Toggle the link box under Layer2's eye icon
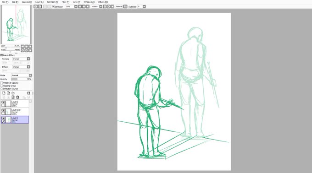Screen dimensions: 312x173 point(3,105)
